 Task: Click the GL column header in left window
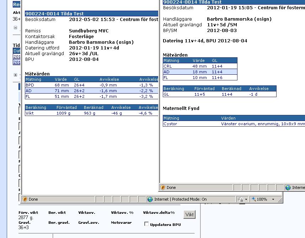tap(77, 79)
